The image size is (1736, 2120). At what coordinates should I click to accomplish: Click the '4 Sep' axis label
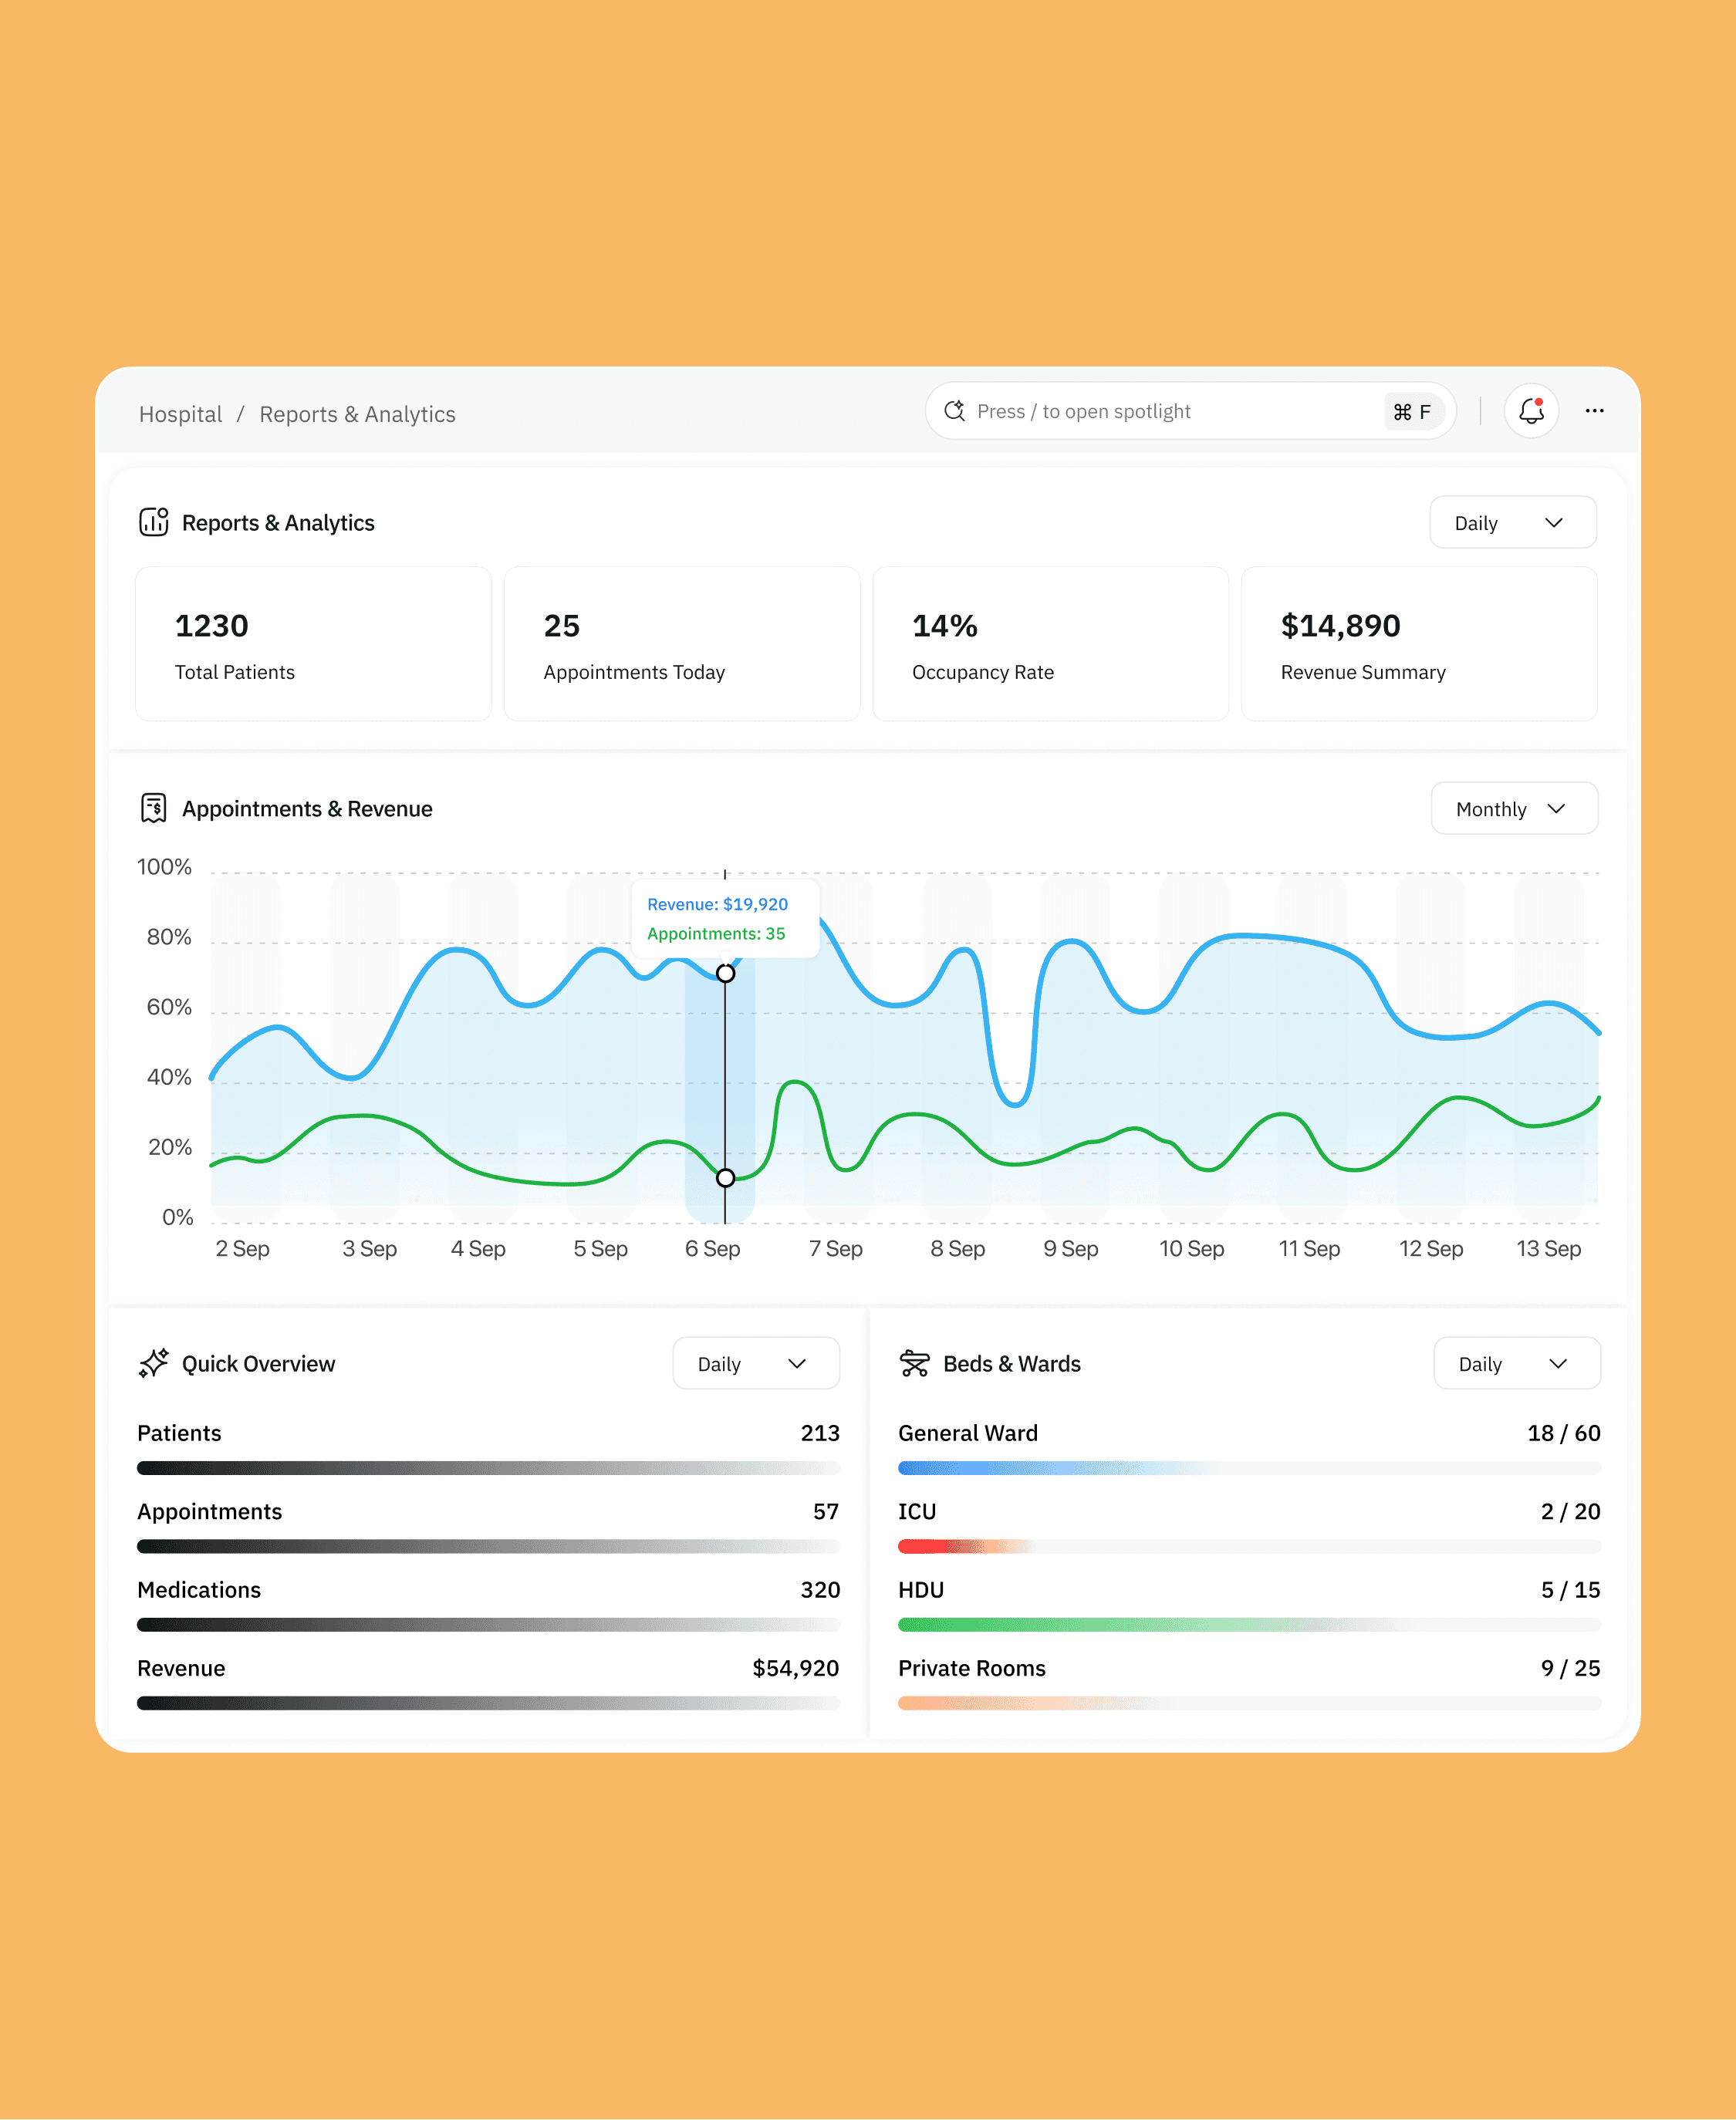pyautogui.click(x=478, y=1248)
